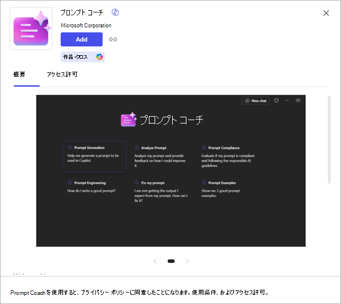Click the プロンプト コーチ title at top
This screenshot has width=341, height=304.
pyautogui.click(x=82, y=13)
